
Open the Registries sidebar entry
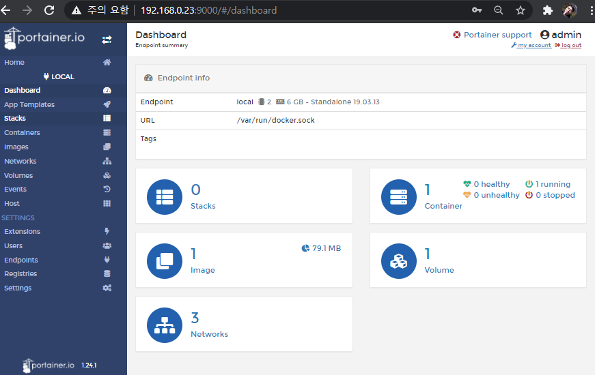[20, 274]
